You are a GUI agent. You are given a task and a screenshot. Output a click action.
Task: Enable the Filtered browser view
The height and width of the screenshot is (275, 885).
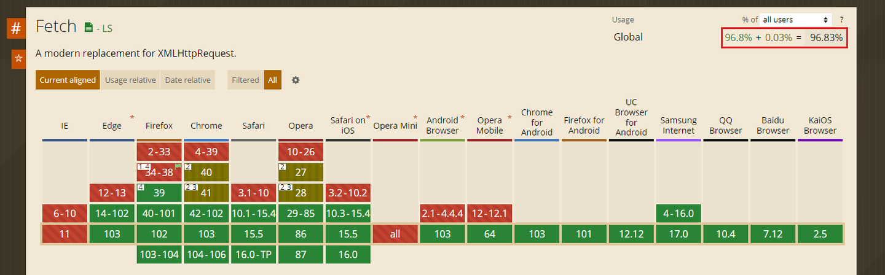pyautogui.click(x=245, y=80)
